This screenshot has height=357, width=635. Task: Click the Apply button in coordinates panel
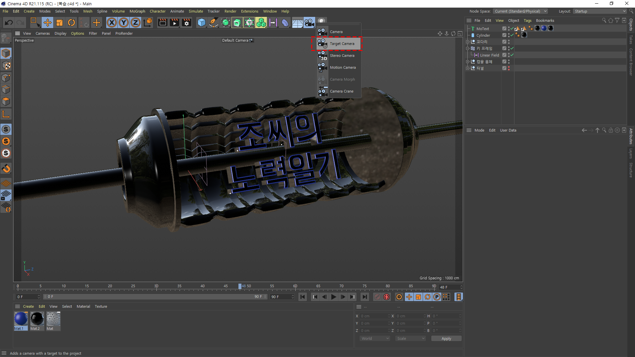click(446, 338)
